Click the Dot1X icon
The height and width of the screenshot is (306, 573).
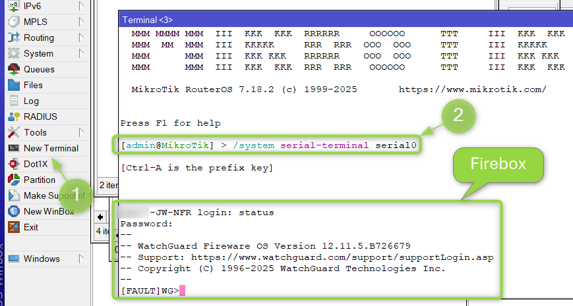(x=14, y=164)
